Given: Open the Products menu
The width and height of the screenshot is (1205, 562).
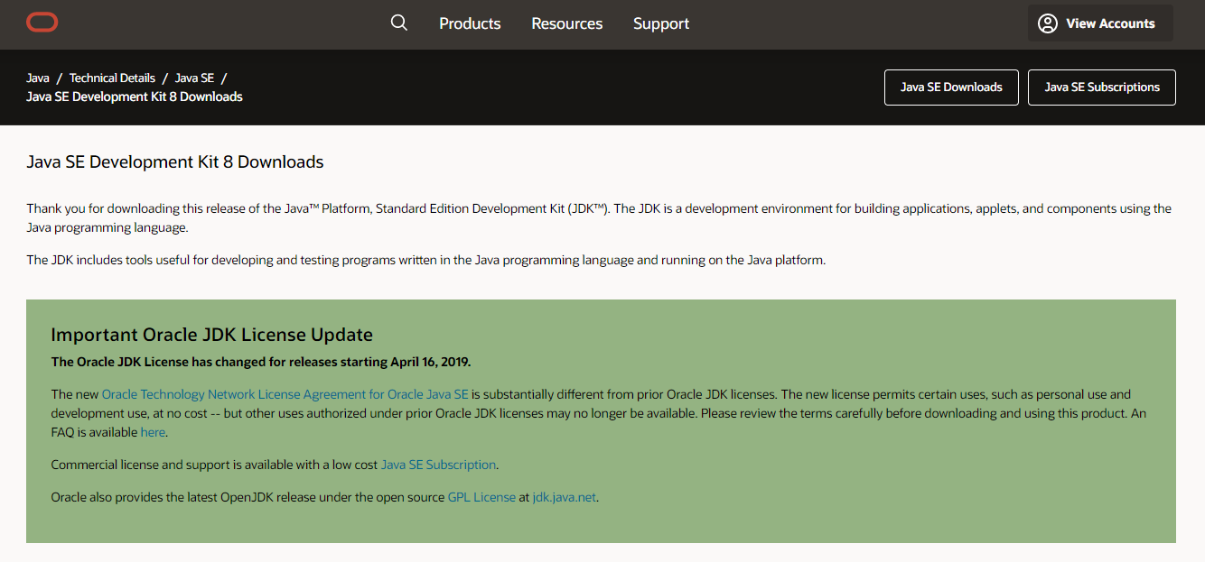Looking at the screenshot, I should (470, 23).
